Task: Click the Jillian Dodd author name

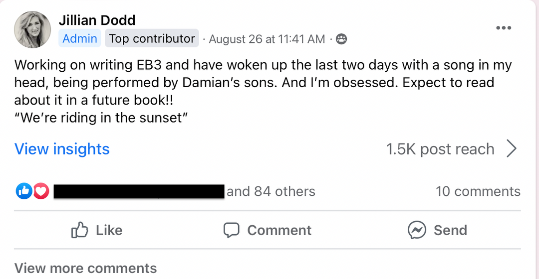Action: (x=97, y=20)
